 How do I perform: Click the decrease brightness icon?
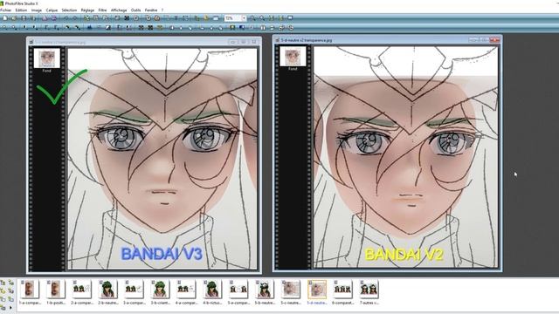[x=24, y=27]
